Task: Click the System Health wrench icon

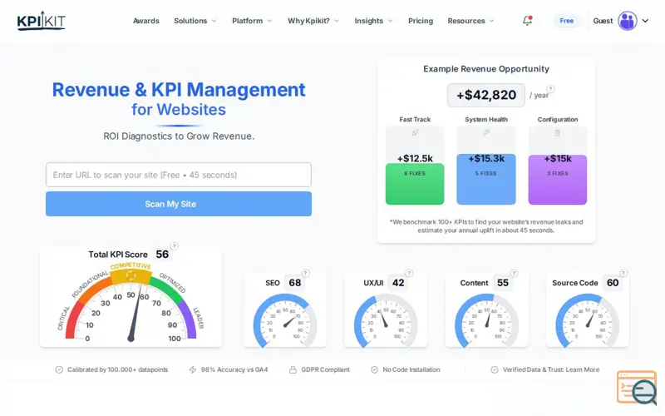Action: tap(486, 133)
